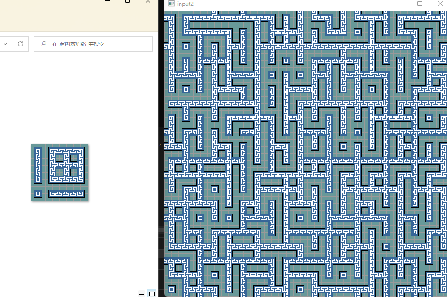Expand the address bar history dropdown
The height and width of the screenshot is (297, 447).
5,44
